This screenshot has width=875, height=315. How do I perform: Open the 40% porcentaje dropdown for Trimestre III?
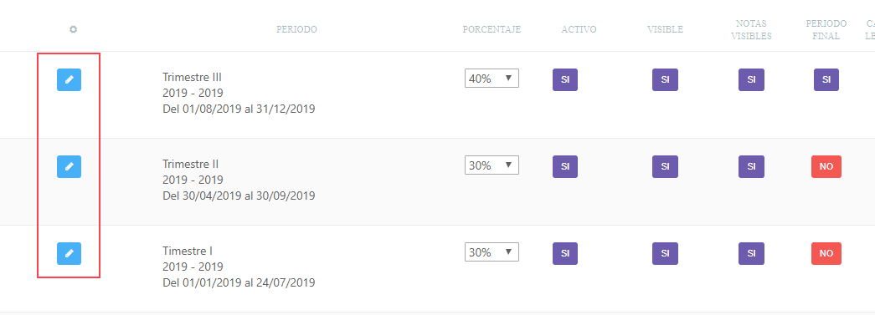[492, 79]
